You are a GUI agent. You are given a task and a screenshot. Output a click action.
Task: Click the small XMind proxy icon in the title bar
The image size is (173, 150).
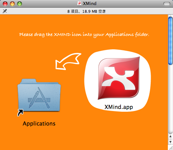(x=79, y=3)
